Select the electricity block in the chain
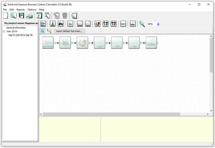Viewport: 215px width, 148px height. click(x=48, y=43)
